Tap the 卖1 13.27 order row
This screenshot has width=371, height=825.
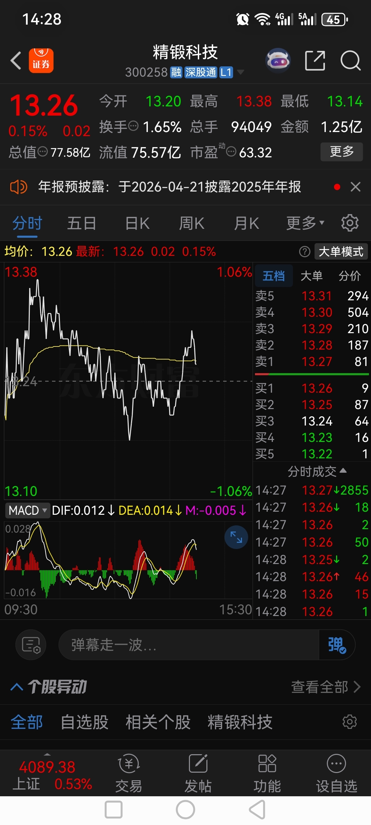312,361
